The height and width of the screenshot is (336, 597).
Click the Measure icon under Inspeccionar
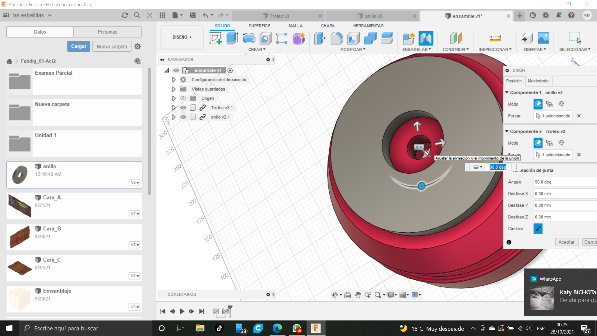click(495, 38)
